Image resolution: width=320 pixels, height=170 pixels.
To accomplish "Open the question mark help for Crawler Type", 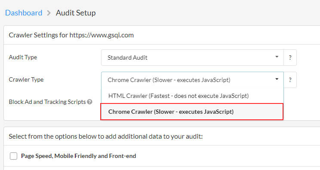I will pos(290,80).
